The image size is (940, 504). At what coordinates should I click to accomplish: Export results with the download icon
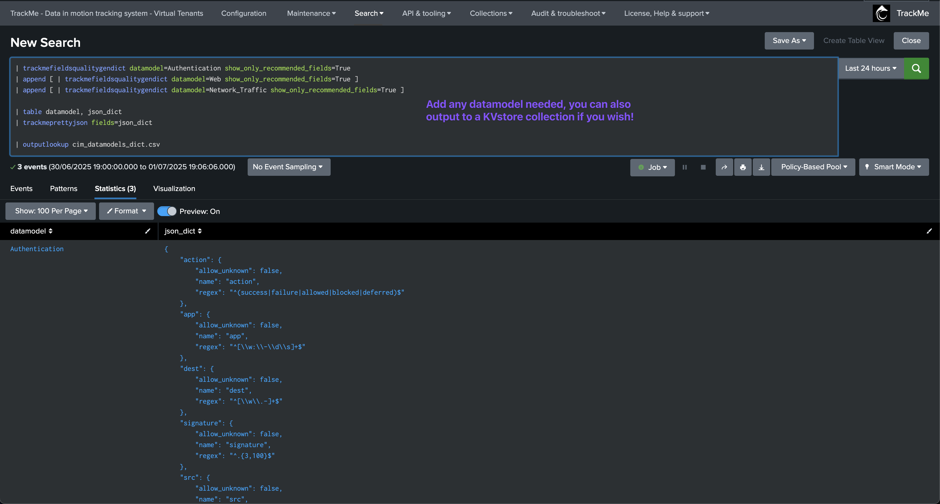[761, 167]
